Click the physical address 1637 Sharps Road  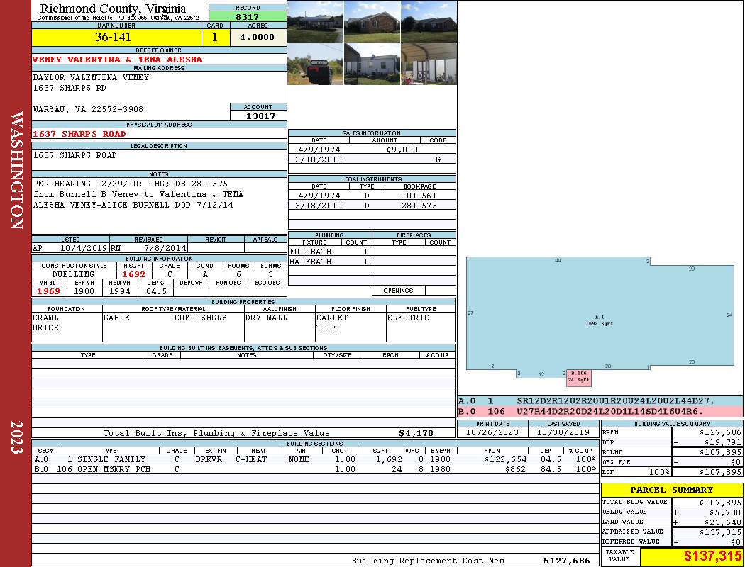[x=79, y=134]
